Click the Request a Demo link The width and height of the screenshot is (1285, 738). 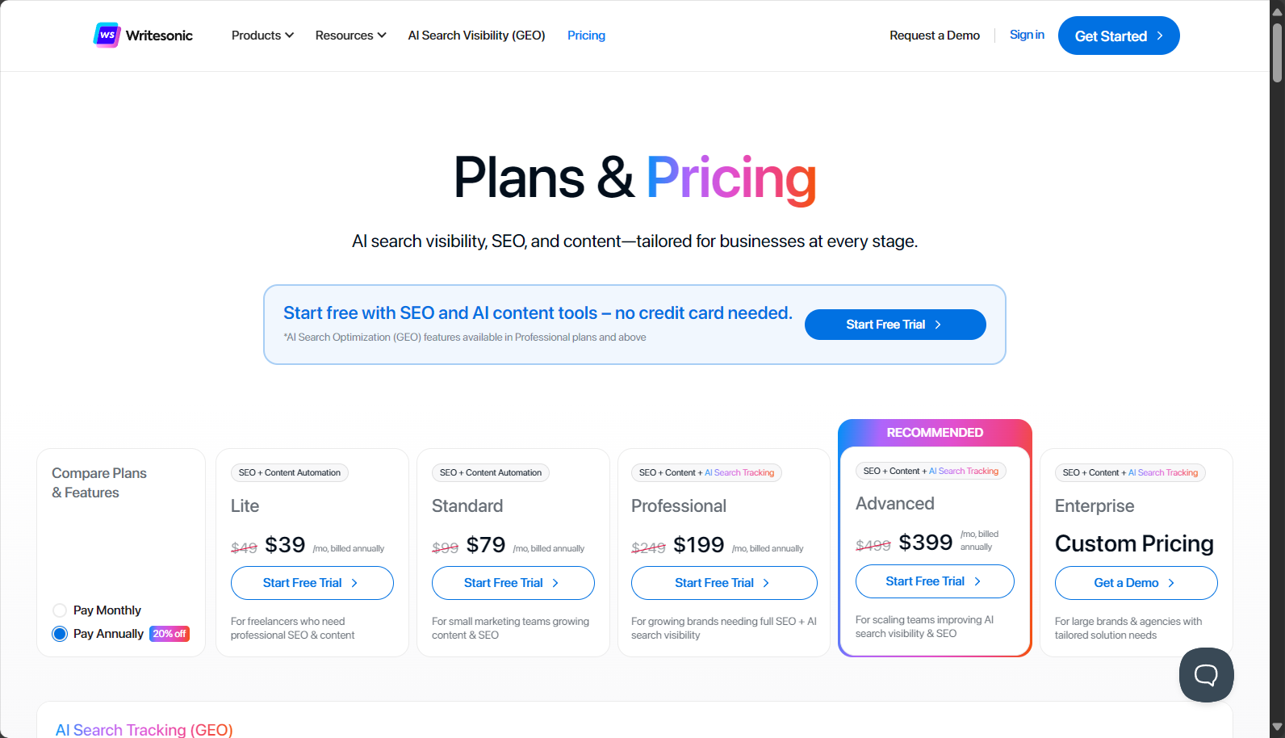935,36
